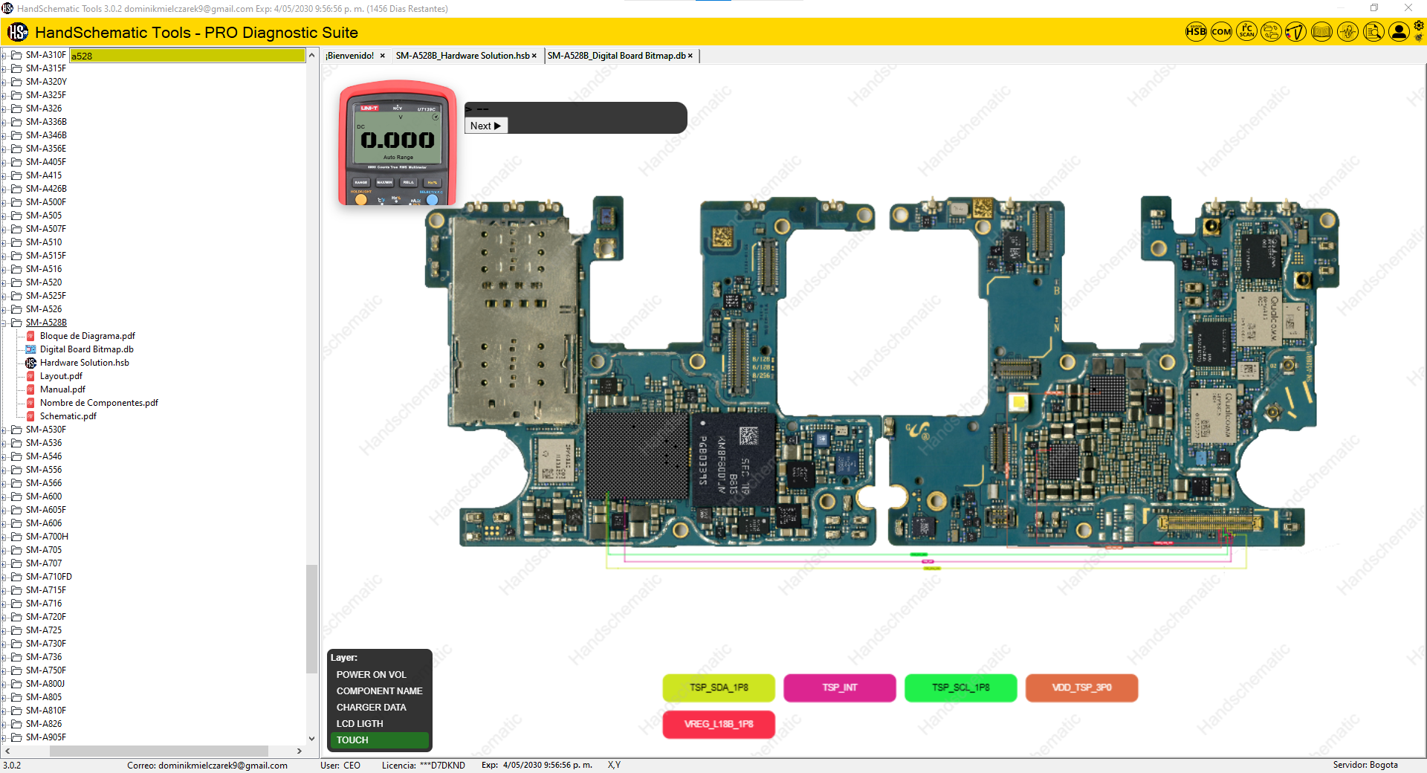Close the ¡Bienvenido! tab

pos(382,56)
